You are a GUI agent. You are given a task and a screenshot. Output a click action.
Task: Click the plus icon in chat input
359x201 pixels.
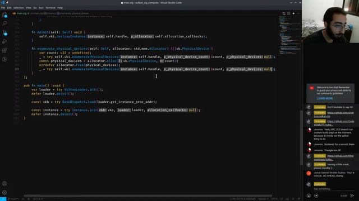[x=316, y=195]
